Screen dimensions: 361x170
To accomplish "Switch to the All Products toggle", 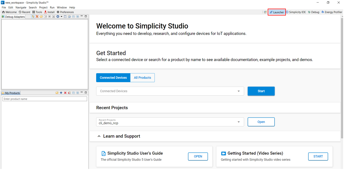I will pos(142,78).
